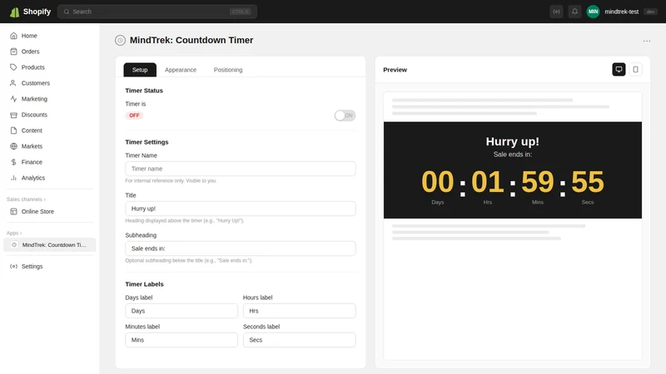Click the Timer name input field
Screen dimensions: 666x374
pyautogui.click(x=241, y=169)
